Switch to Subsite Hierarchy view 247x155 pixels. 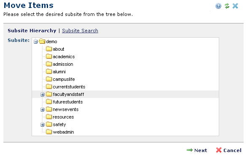coord(32,31)
